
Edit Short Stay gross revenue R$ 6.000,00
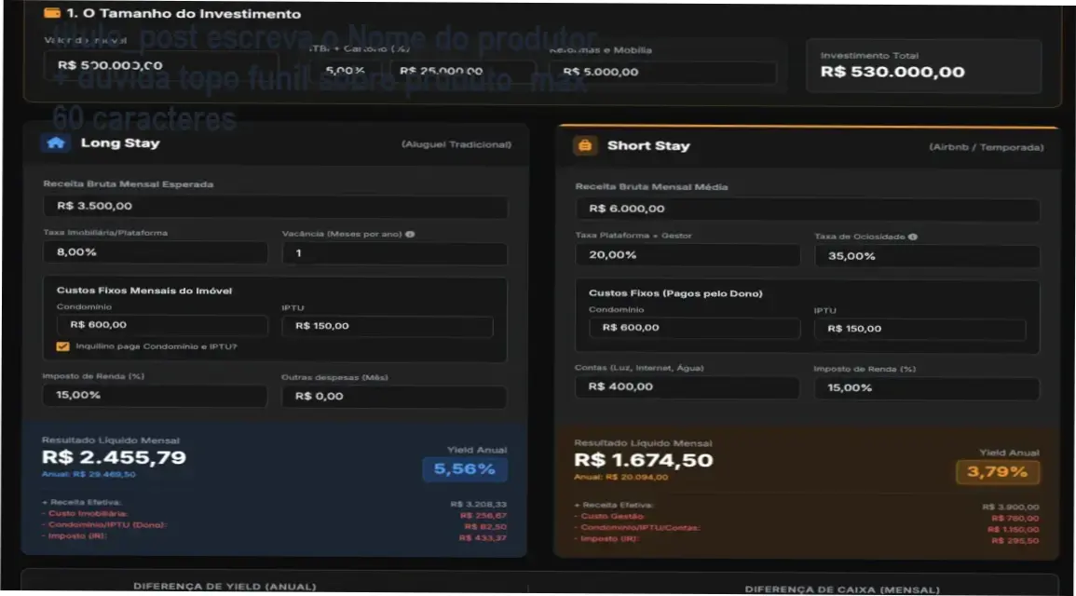807,209
